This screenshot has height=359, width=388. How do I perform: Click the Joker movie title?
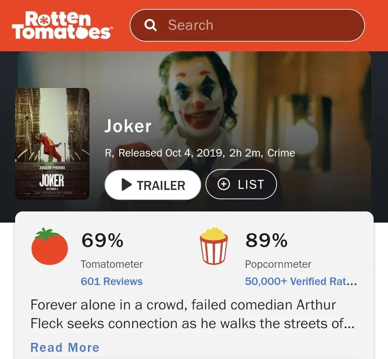point(128,126)
